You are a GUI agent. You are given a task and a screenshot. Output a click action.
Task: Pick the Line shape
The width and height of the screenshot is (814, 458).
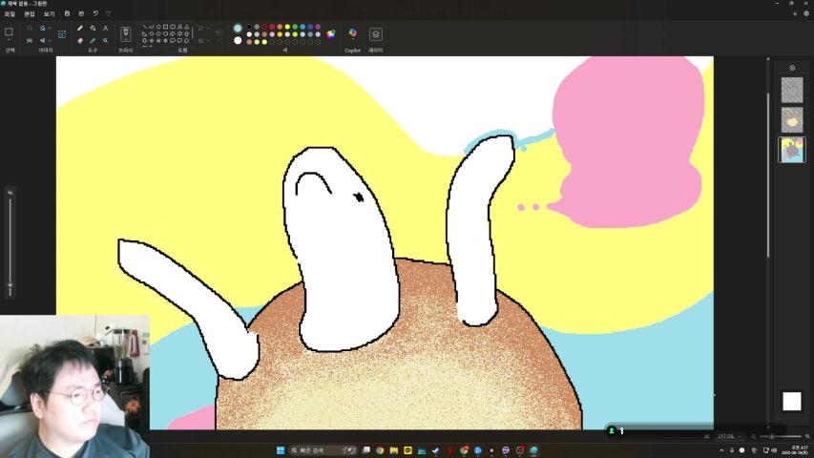tap(144, 27)
